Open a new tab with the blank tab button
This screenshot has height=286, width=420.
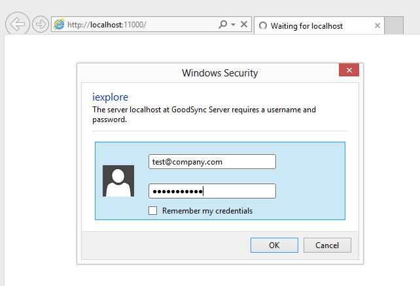pos(393,26)
